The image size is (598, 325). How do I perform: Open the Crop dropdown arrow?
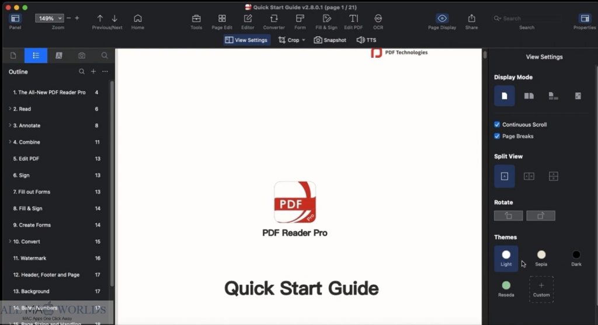coord(304,40)
